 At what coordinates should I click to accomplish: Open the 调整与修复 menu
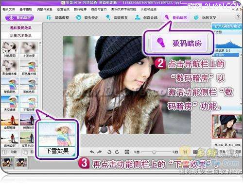tap(44, 9)
